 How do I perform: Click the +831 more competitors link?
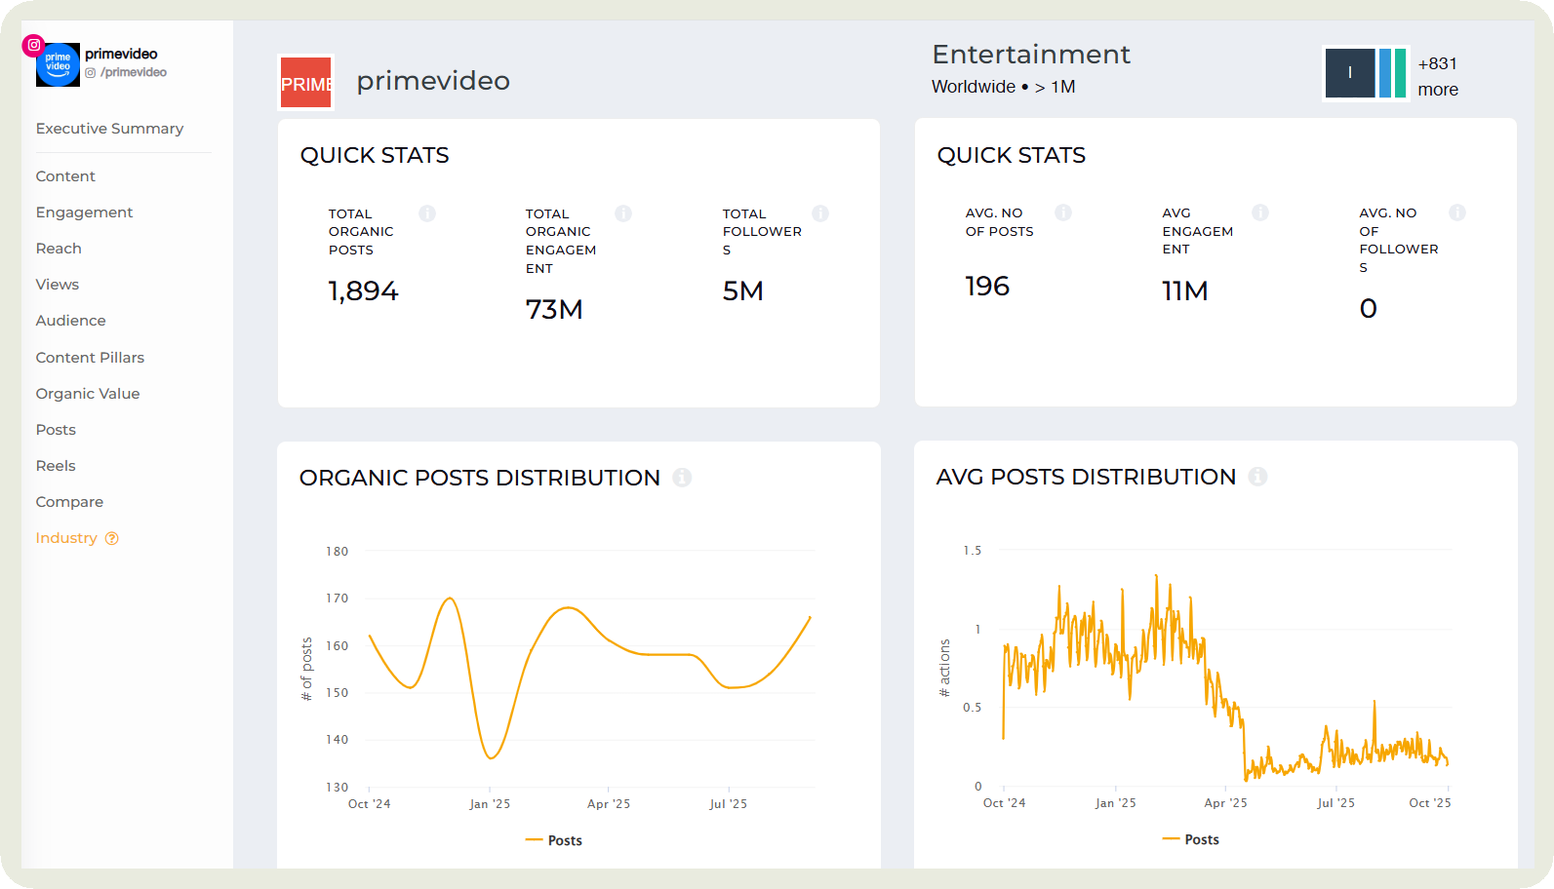pyautogui.click(x=1438, y=76)
